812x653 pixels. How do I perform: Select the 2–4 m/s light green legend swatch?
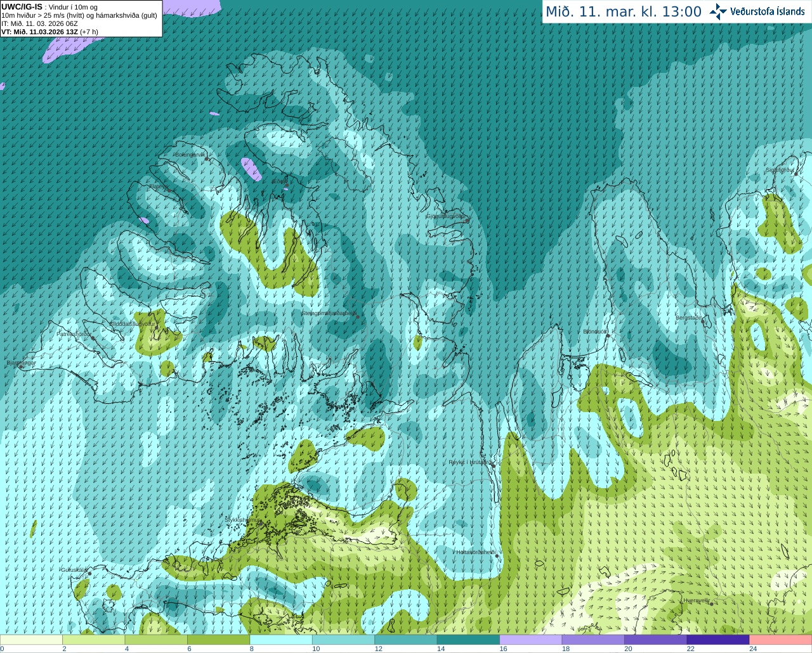(x=94, y=640)
